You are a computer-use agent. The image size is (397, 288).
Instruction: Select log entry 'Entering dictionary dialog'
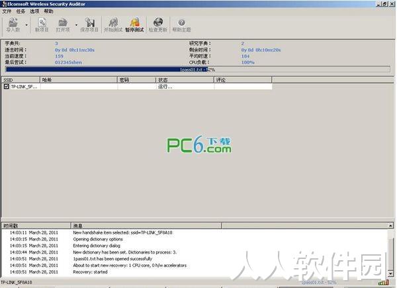pyautogui.click(x=97, y=246)
